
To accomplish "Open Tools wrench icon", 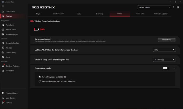I will (3, 57).
